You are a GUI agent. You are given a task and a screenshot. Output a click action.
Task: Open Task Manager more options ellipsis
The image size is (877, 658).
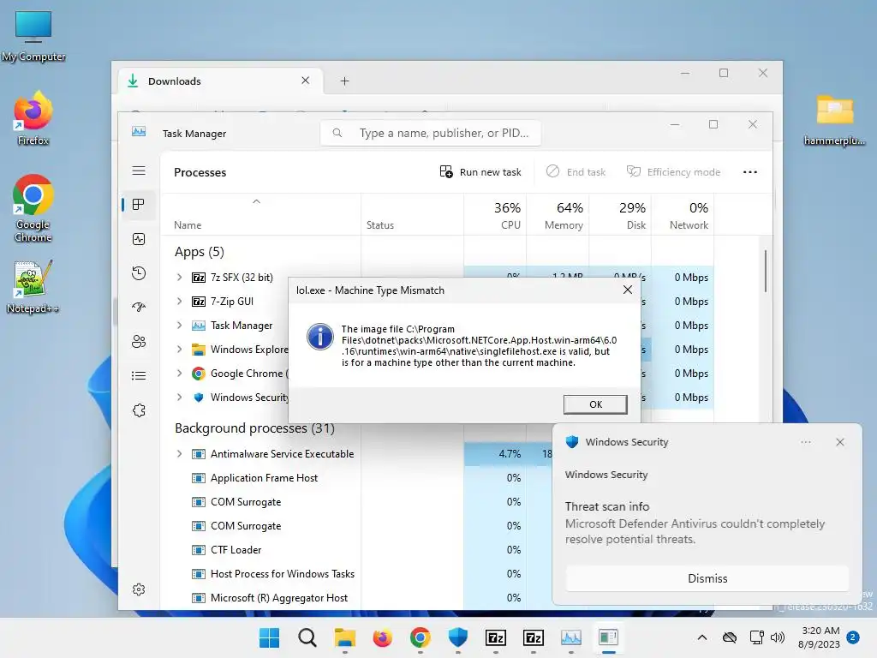point(750,171)
